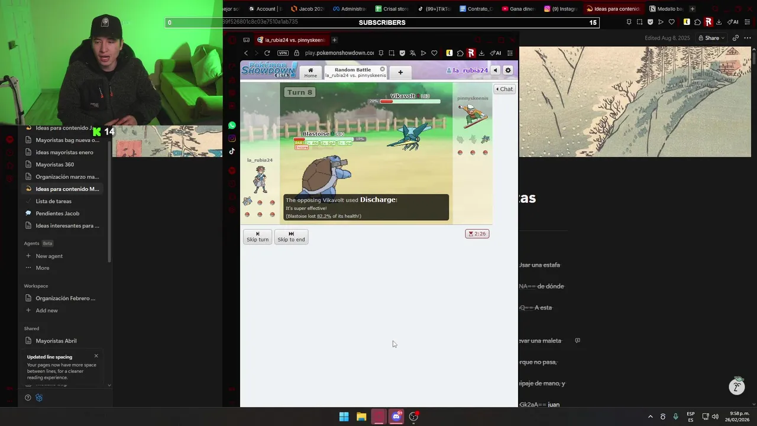Click the front browser's back arrow
The width and height of the screenshot is (757, 426).
[x=246, y=53]
